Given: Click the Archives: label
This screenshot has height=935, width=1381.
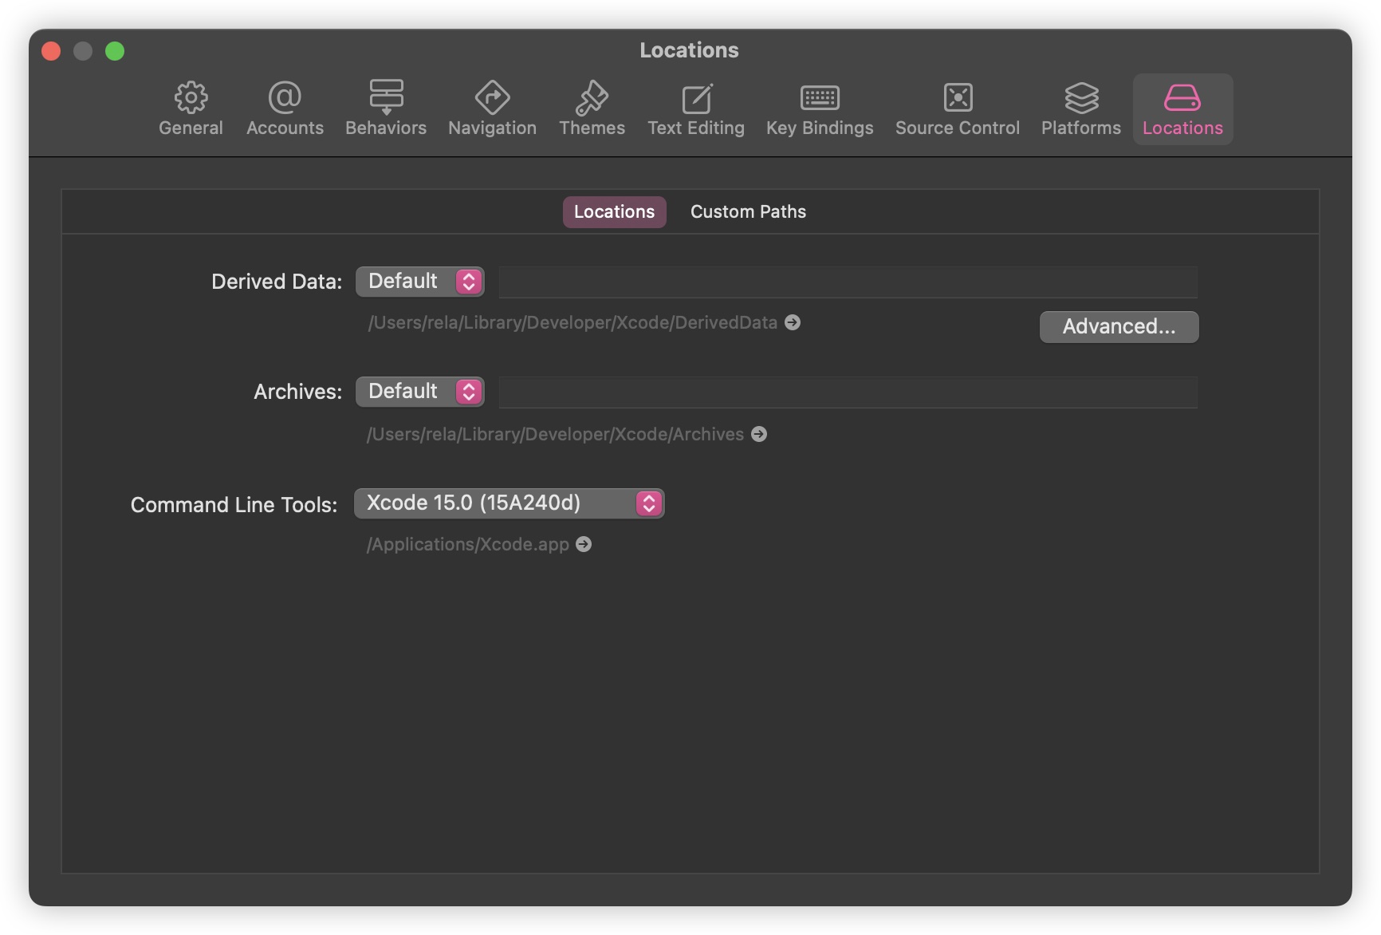Looking at the screenshot, I should coord(298,392).
